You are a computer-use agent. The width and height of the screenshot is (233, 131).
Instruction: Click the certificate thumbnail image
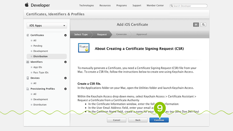pos(84,48)
